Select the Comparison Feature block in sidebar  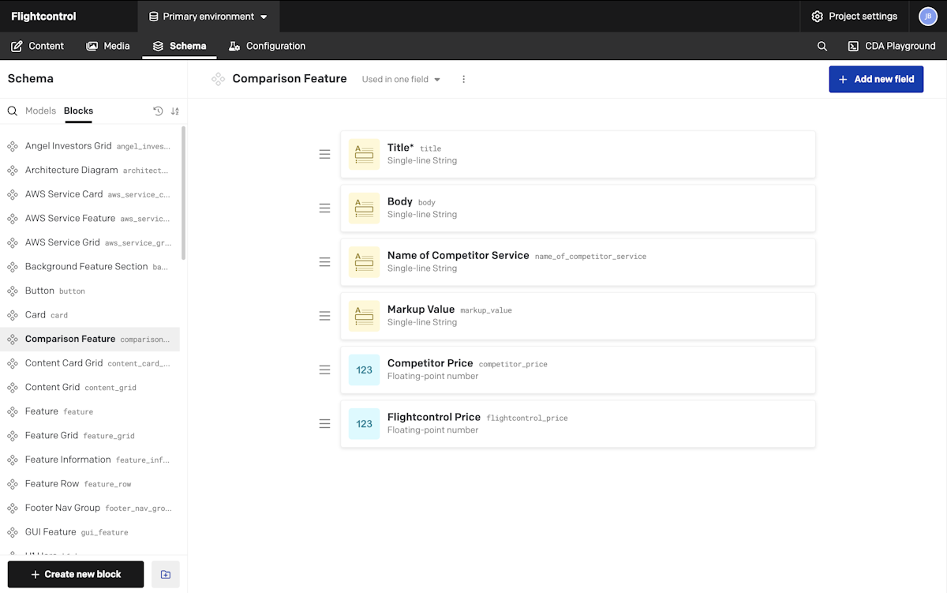point(90,339)
